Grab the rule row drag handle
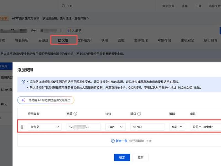 pos(22,127)
